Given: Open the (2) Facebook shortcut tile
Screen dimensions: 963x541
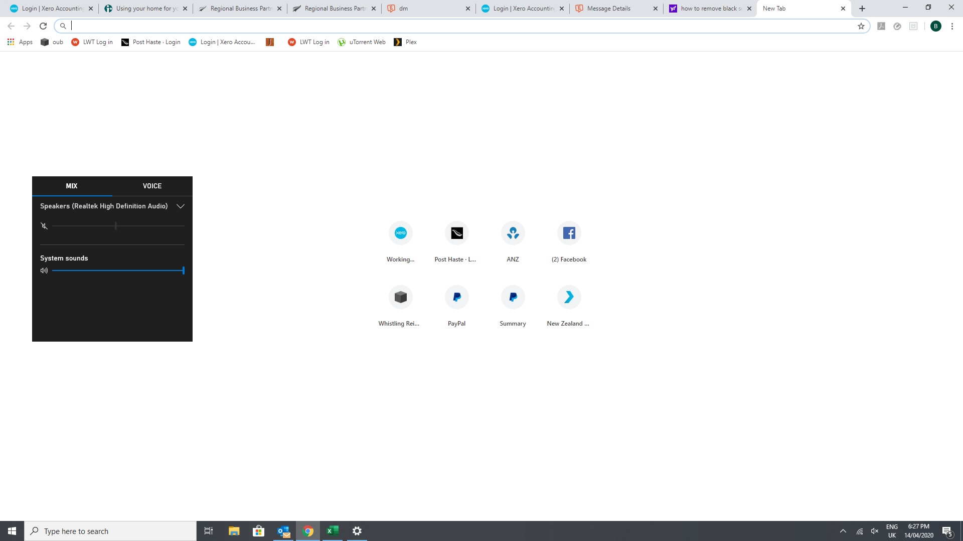Looking at the screenshot, I should [569, 241].
